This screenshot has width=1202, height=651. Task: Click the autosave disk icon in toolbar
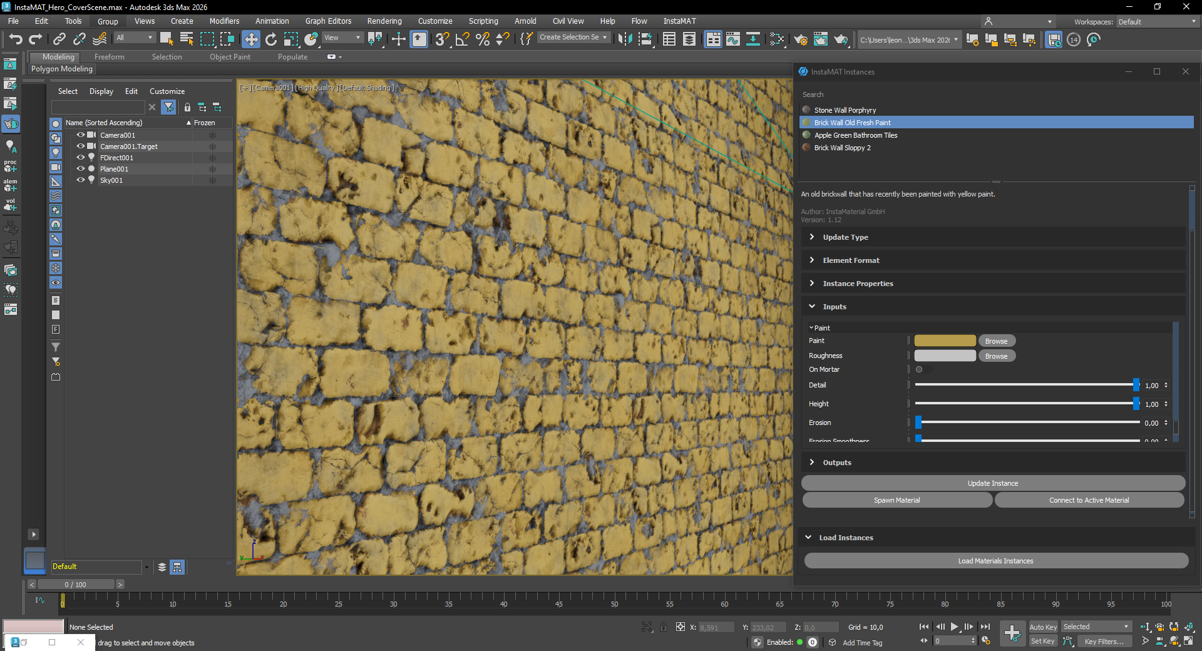pyautogui.click(x=1054, y=39)
